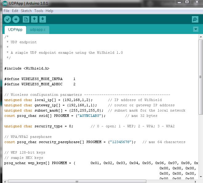This screenshot has width=203, height=183.
Task: Close the Arduino window
Action: [197, 2]
